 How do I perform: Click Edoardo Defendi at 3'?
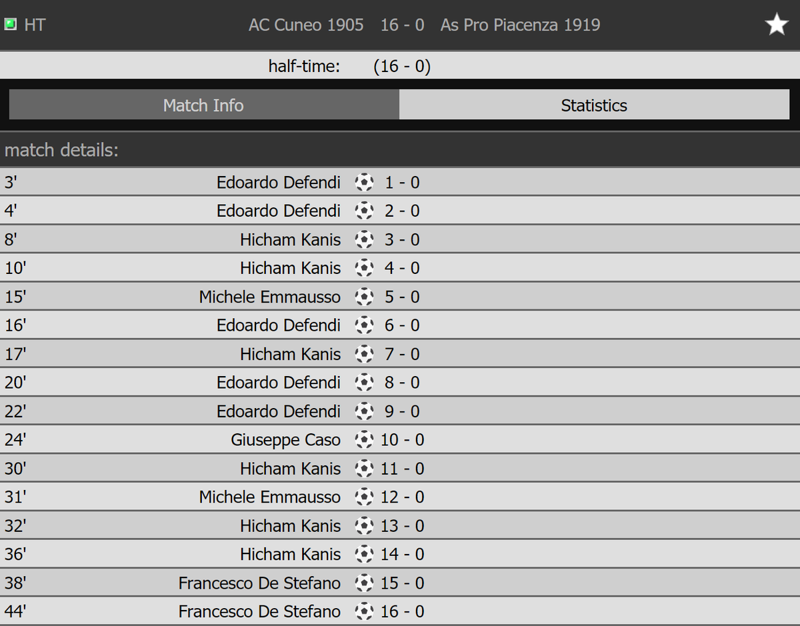click(278, 182)
